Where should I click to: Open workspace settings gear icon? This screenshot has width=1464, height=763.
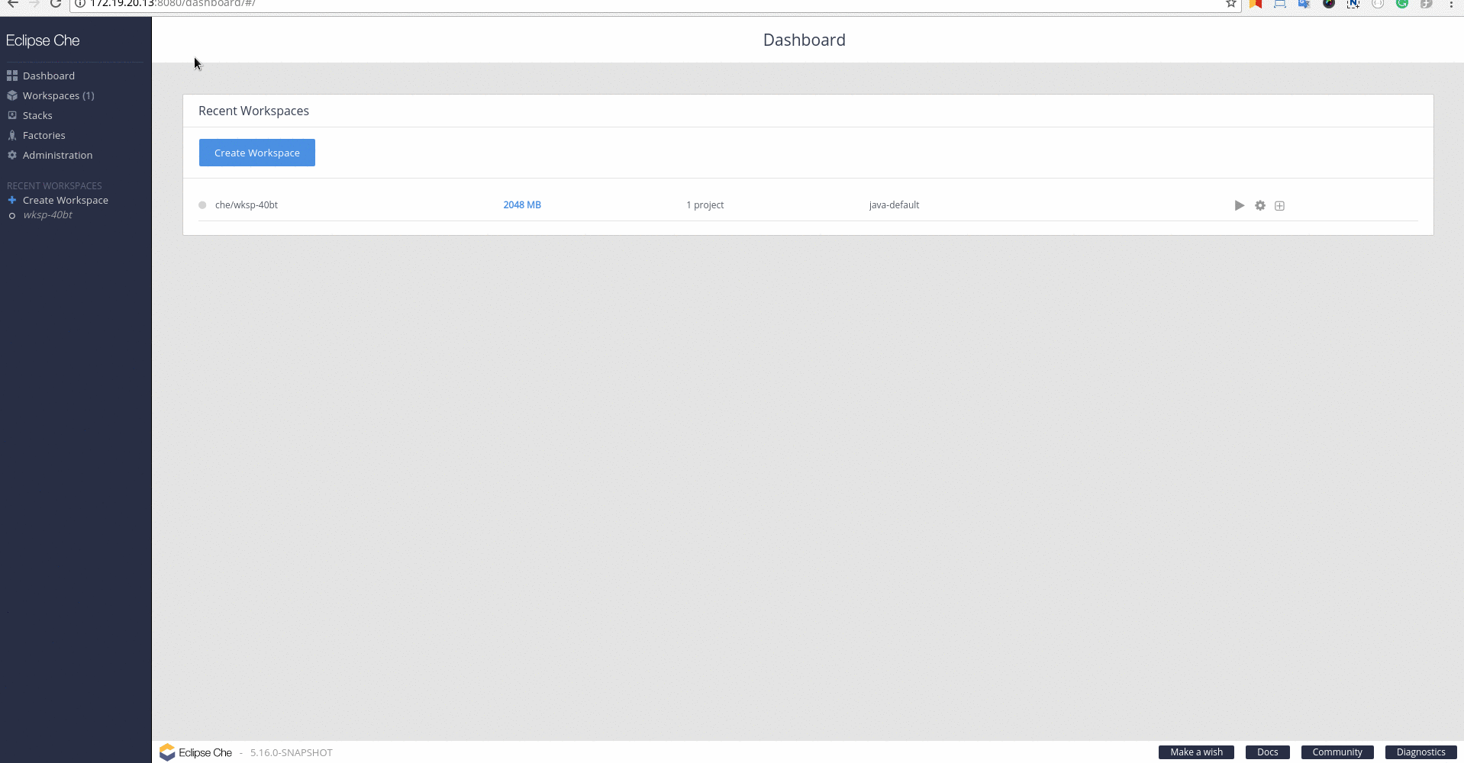tap(1260, 205)
